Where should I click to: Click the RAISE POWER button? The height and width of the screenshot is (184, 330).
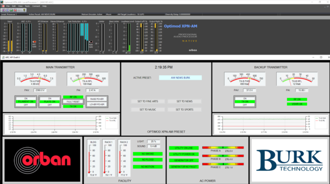pos(97,99)
